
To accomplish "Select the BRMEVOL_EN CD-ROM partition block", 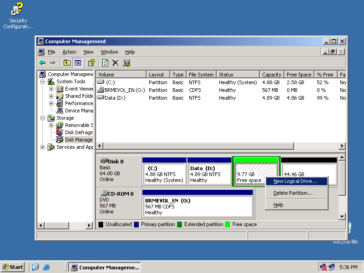I will tap(197, 203).
